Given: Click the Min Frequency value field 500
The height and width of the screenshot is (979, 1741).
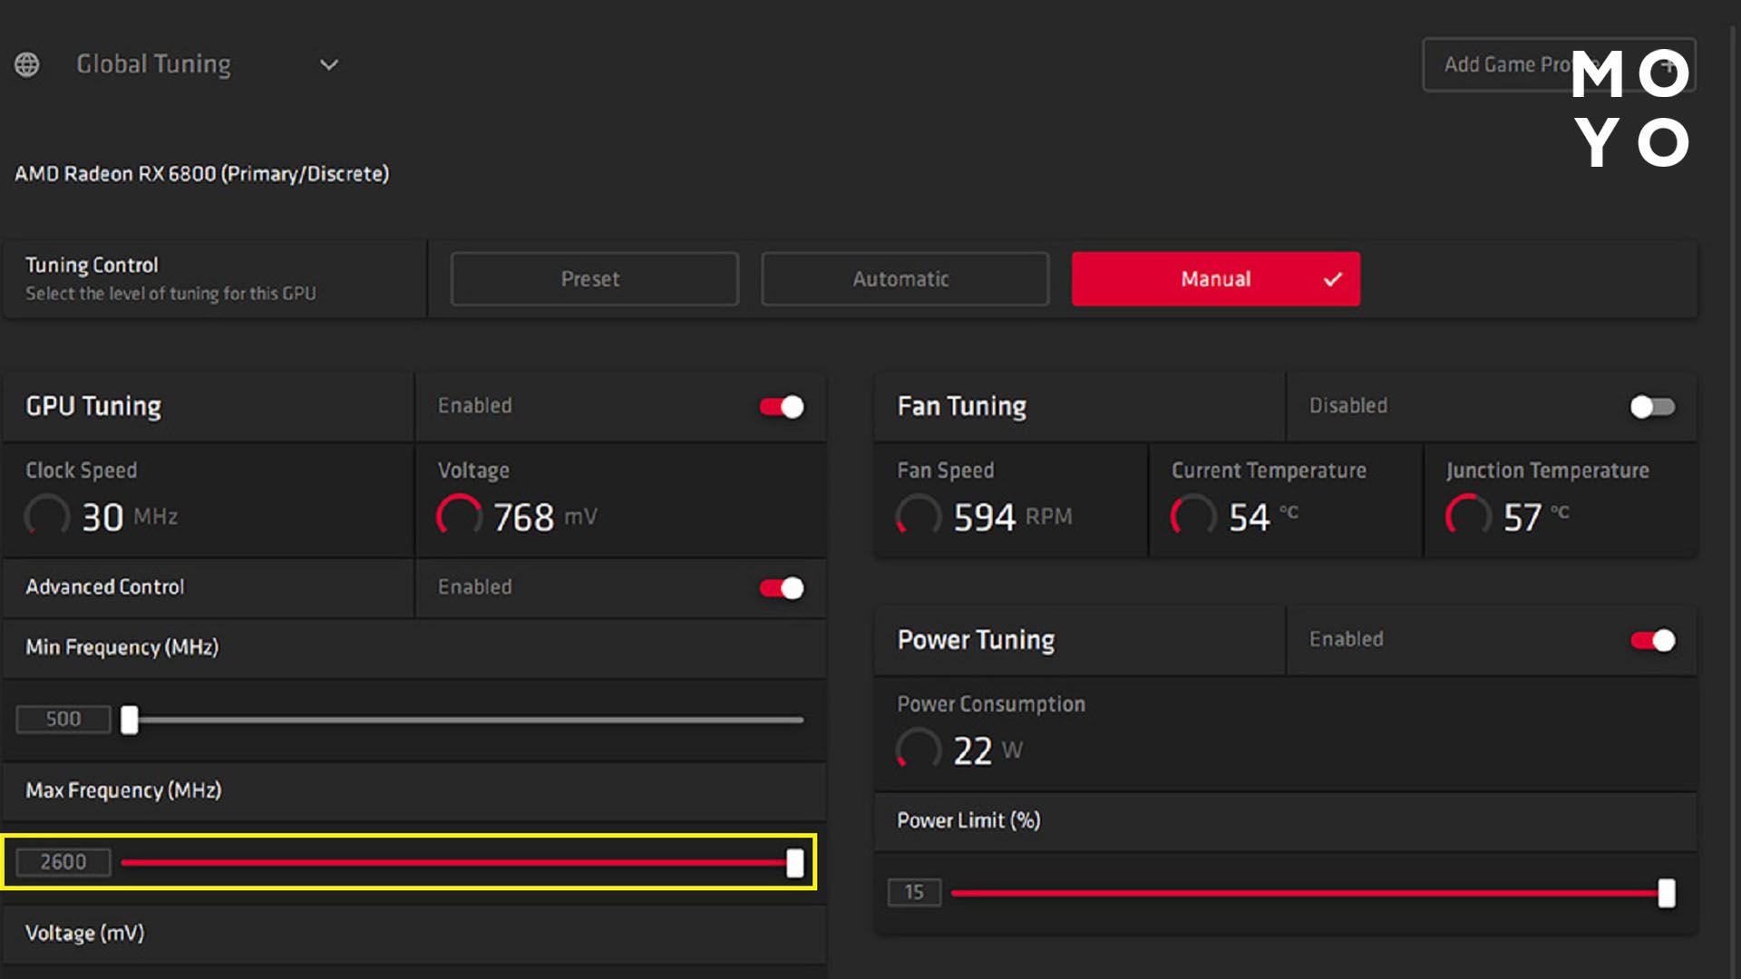Looking at the screenshot, I should (x=63, y=719).
